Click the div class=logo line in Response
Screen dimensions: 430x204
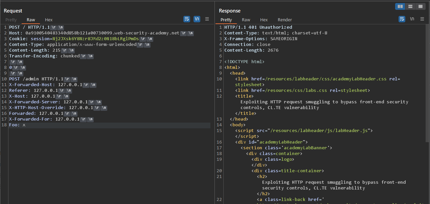273,159
